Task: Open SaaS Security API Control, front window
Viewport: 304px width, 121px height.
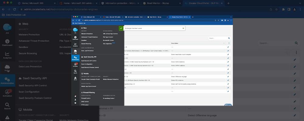Action: pos(89,60)
